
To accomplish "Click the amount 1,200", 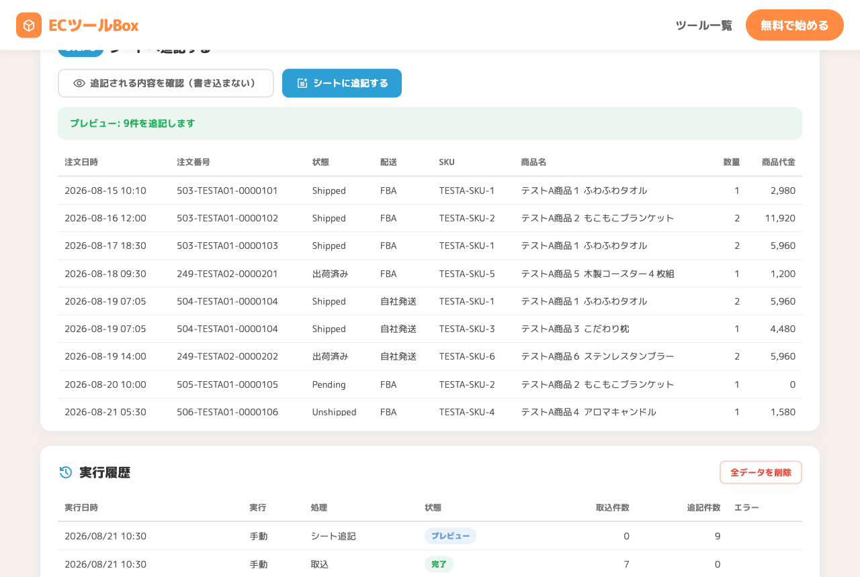I will coord(783,274).
